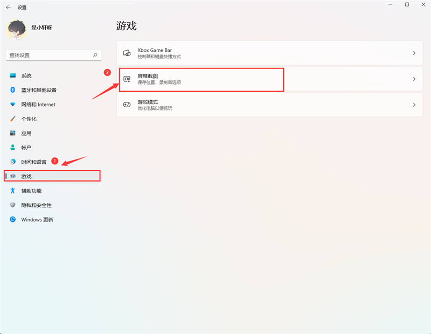Expand the 屏幕截图 settings via its chevron
The height and width of the screenshot is (334, 431).
point(414,79)
